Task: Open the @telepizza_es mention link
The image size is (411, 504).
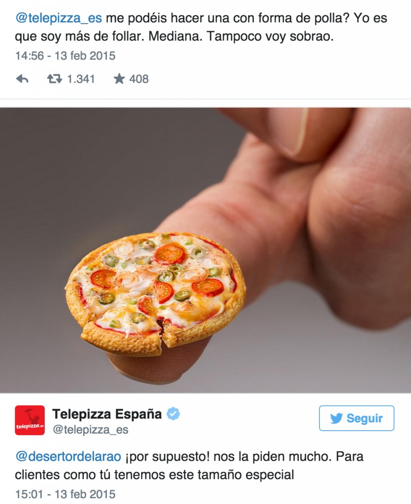Action: click(59, 18)
